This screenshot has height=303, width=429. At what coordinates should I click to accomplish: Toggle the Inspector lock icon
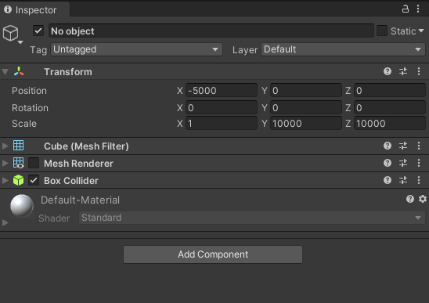(406, 9)
